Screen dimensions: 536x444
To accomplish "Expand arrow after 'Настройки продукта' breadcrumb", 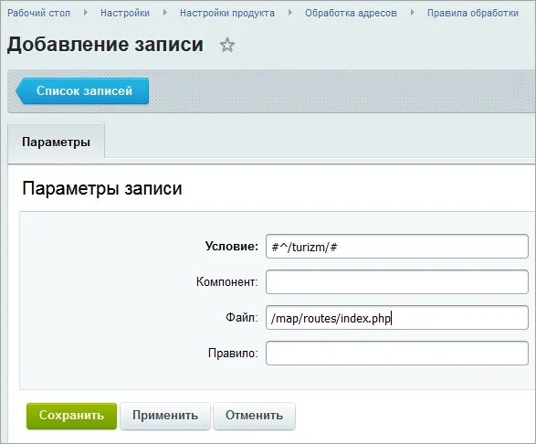I will coord(289,13).
